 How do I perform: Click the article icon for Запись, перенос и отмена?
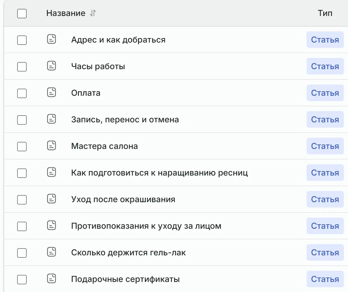tap(51, 119)
